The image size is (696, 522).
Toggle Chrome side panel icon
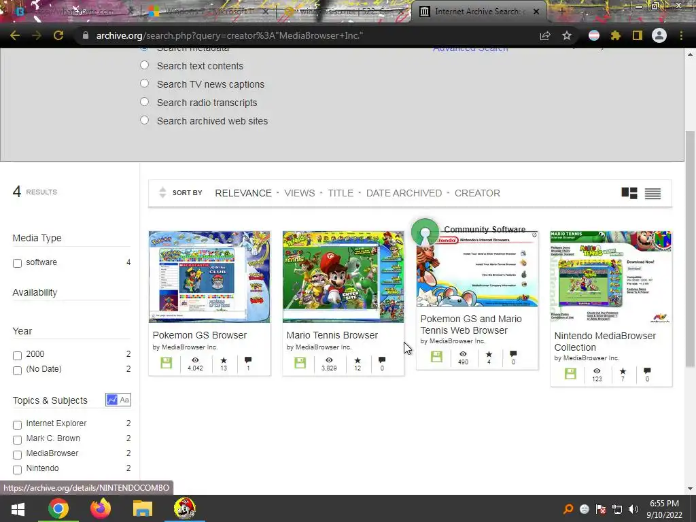pyautogui.click(x=638, y=35)
